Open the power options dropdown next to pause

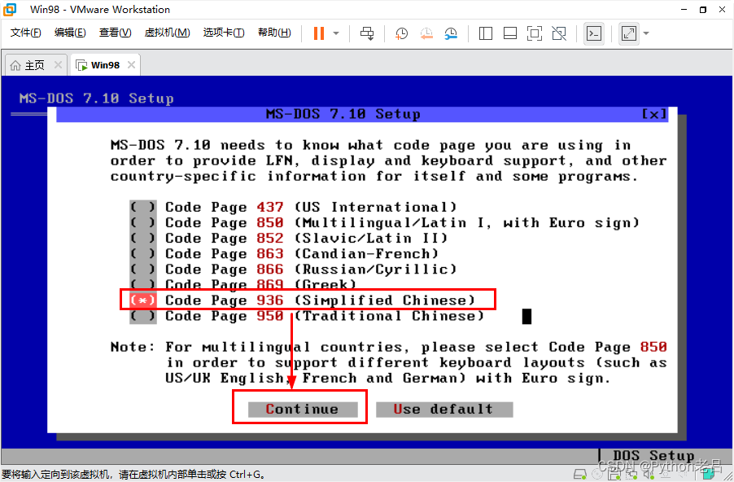pyautogui.click(x=336, y=33)
